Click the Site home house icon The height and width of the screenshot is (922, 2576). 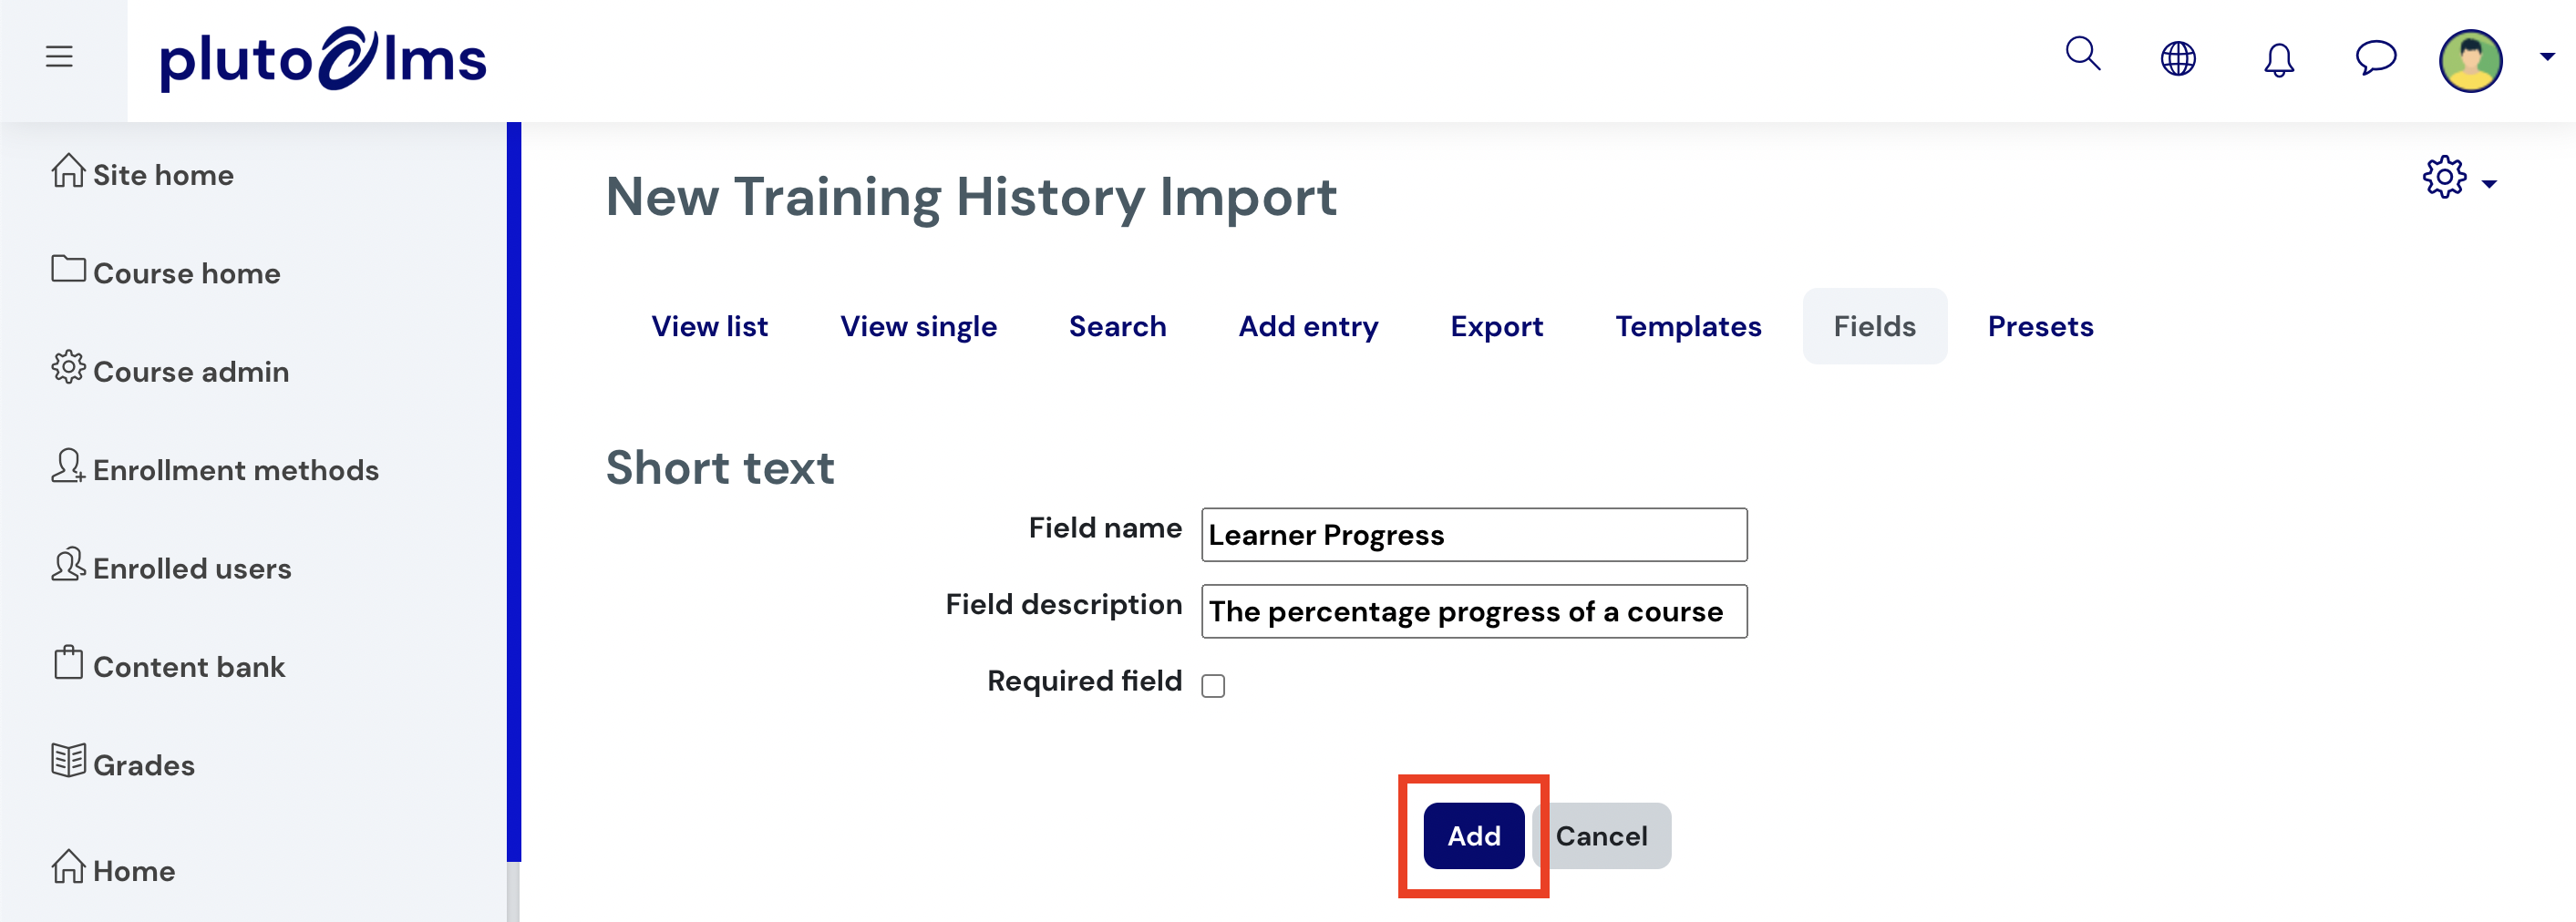[68, 170]
